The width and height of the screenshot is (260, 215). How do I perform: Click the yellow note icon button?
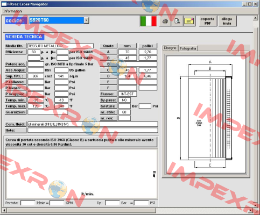[x=189, y=21]
